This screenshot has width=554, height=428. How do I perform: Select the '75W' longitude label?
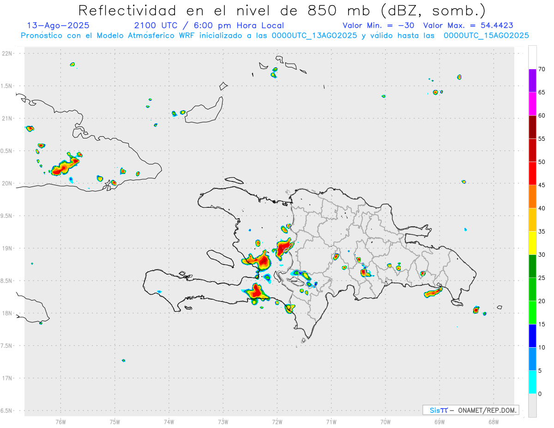click(114, 422)
